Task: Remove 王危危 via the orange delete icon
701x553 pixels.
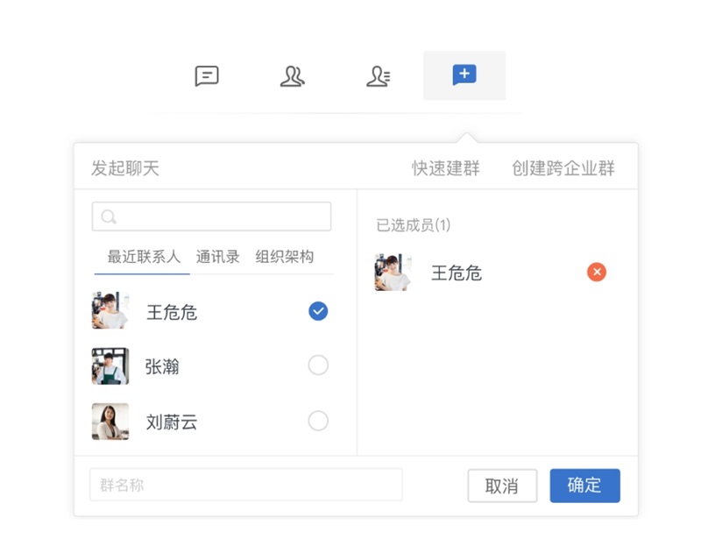Action: point(597,272)
